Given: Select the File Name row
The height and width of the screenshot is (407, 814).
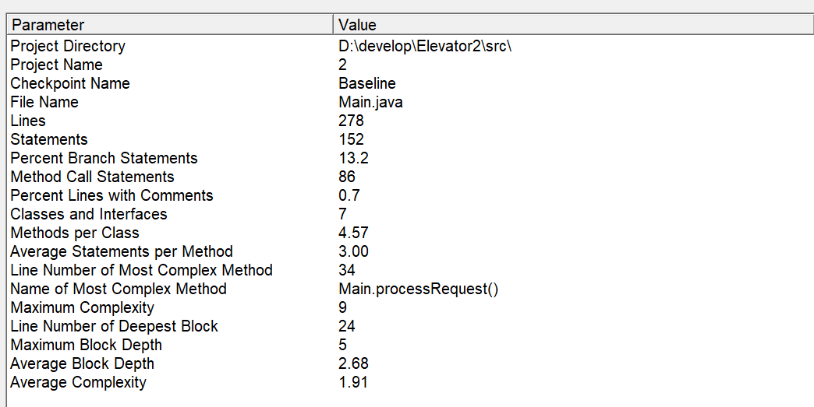Looking at the screenshot, I should tap(44, 102).
